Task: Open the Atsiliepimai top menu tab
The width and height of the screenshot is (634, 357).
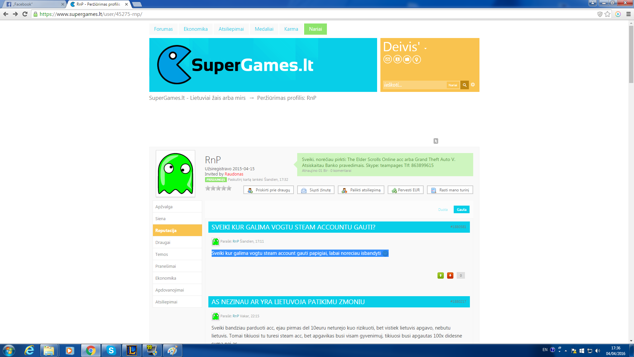Action: tap(231, 29)
